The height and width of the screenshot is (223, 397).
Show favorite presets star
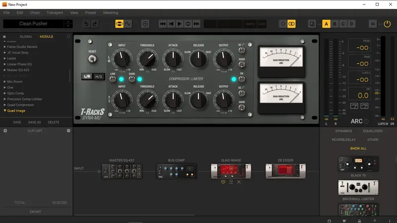pos(4,37)
